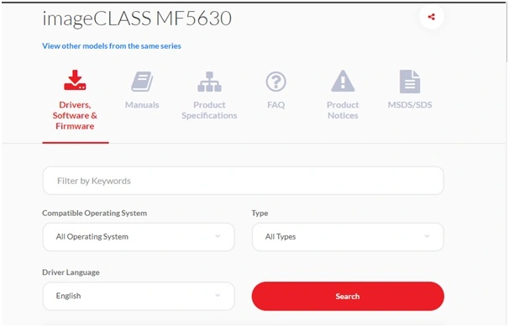This screenshot has width=509, height=327.
Task: Click the red Search button
Action: point(348,296)
